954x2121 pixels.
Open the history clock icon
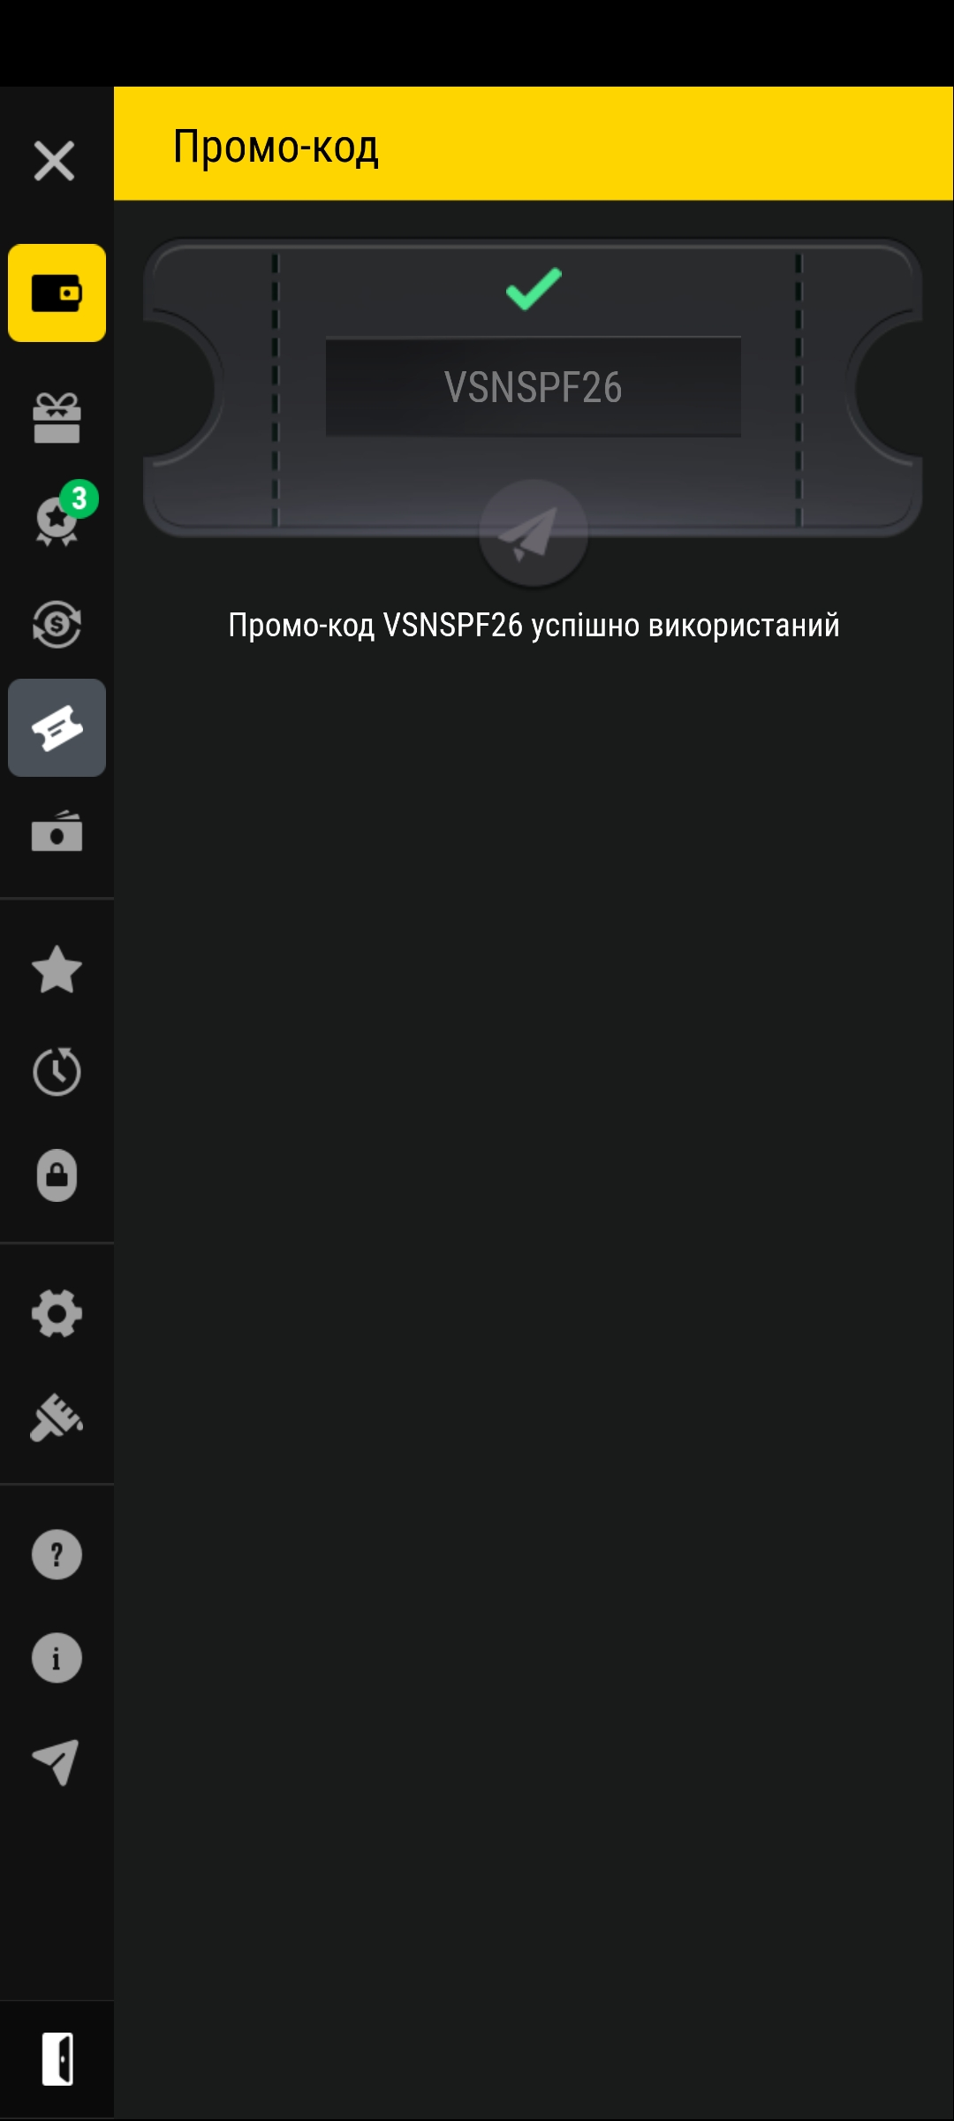(57, 1071)
